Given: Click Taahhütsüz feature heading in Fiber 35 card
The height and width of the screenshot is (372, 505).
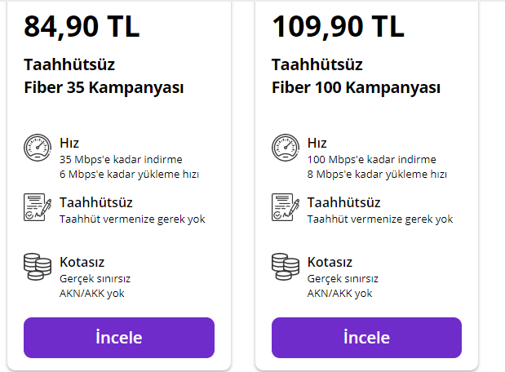Looking at the screenshot, I should (95, 202).
